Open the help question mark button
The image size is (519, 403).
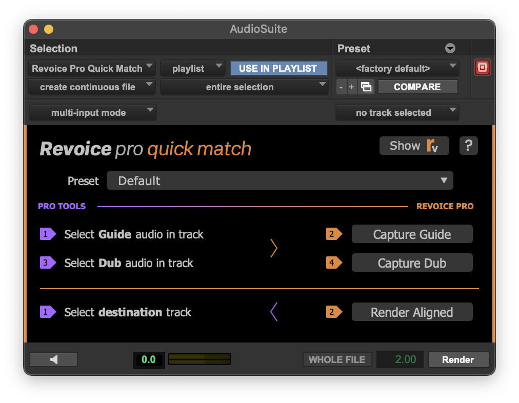coord(468,146)
